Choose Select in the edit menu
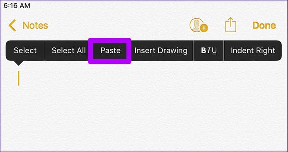This screenshot has height=152, width=288. pyautogui.click(x=25, y=50)
